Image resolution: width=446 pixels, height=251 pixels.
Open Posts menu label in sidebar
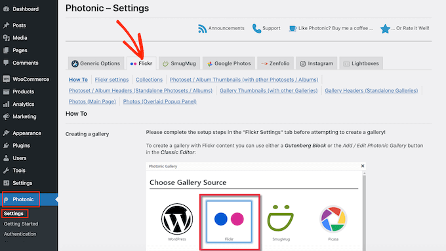pyautogui.click(x=19, y=25)
